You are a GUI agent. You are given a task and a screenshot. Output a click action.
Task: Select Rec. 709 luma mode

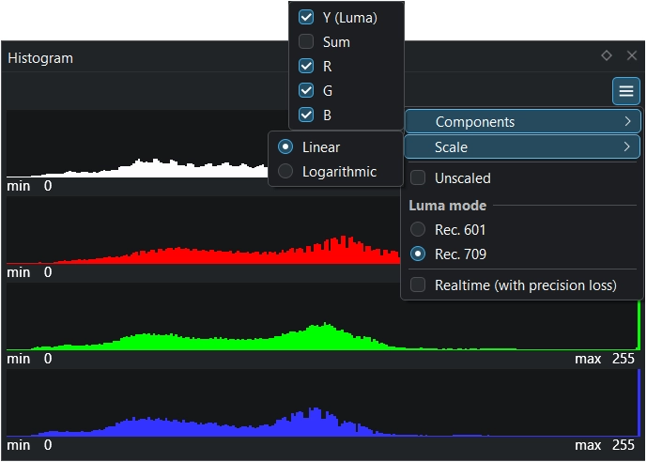418,254
